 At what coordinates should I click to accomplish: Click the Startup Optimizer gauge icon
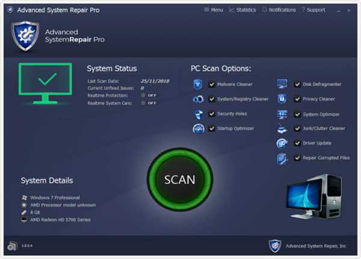point(199,128)
